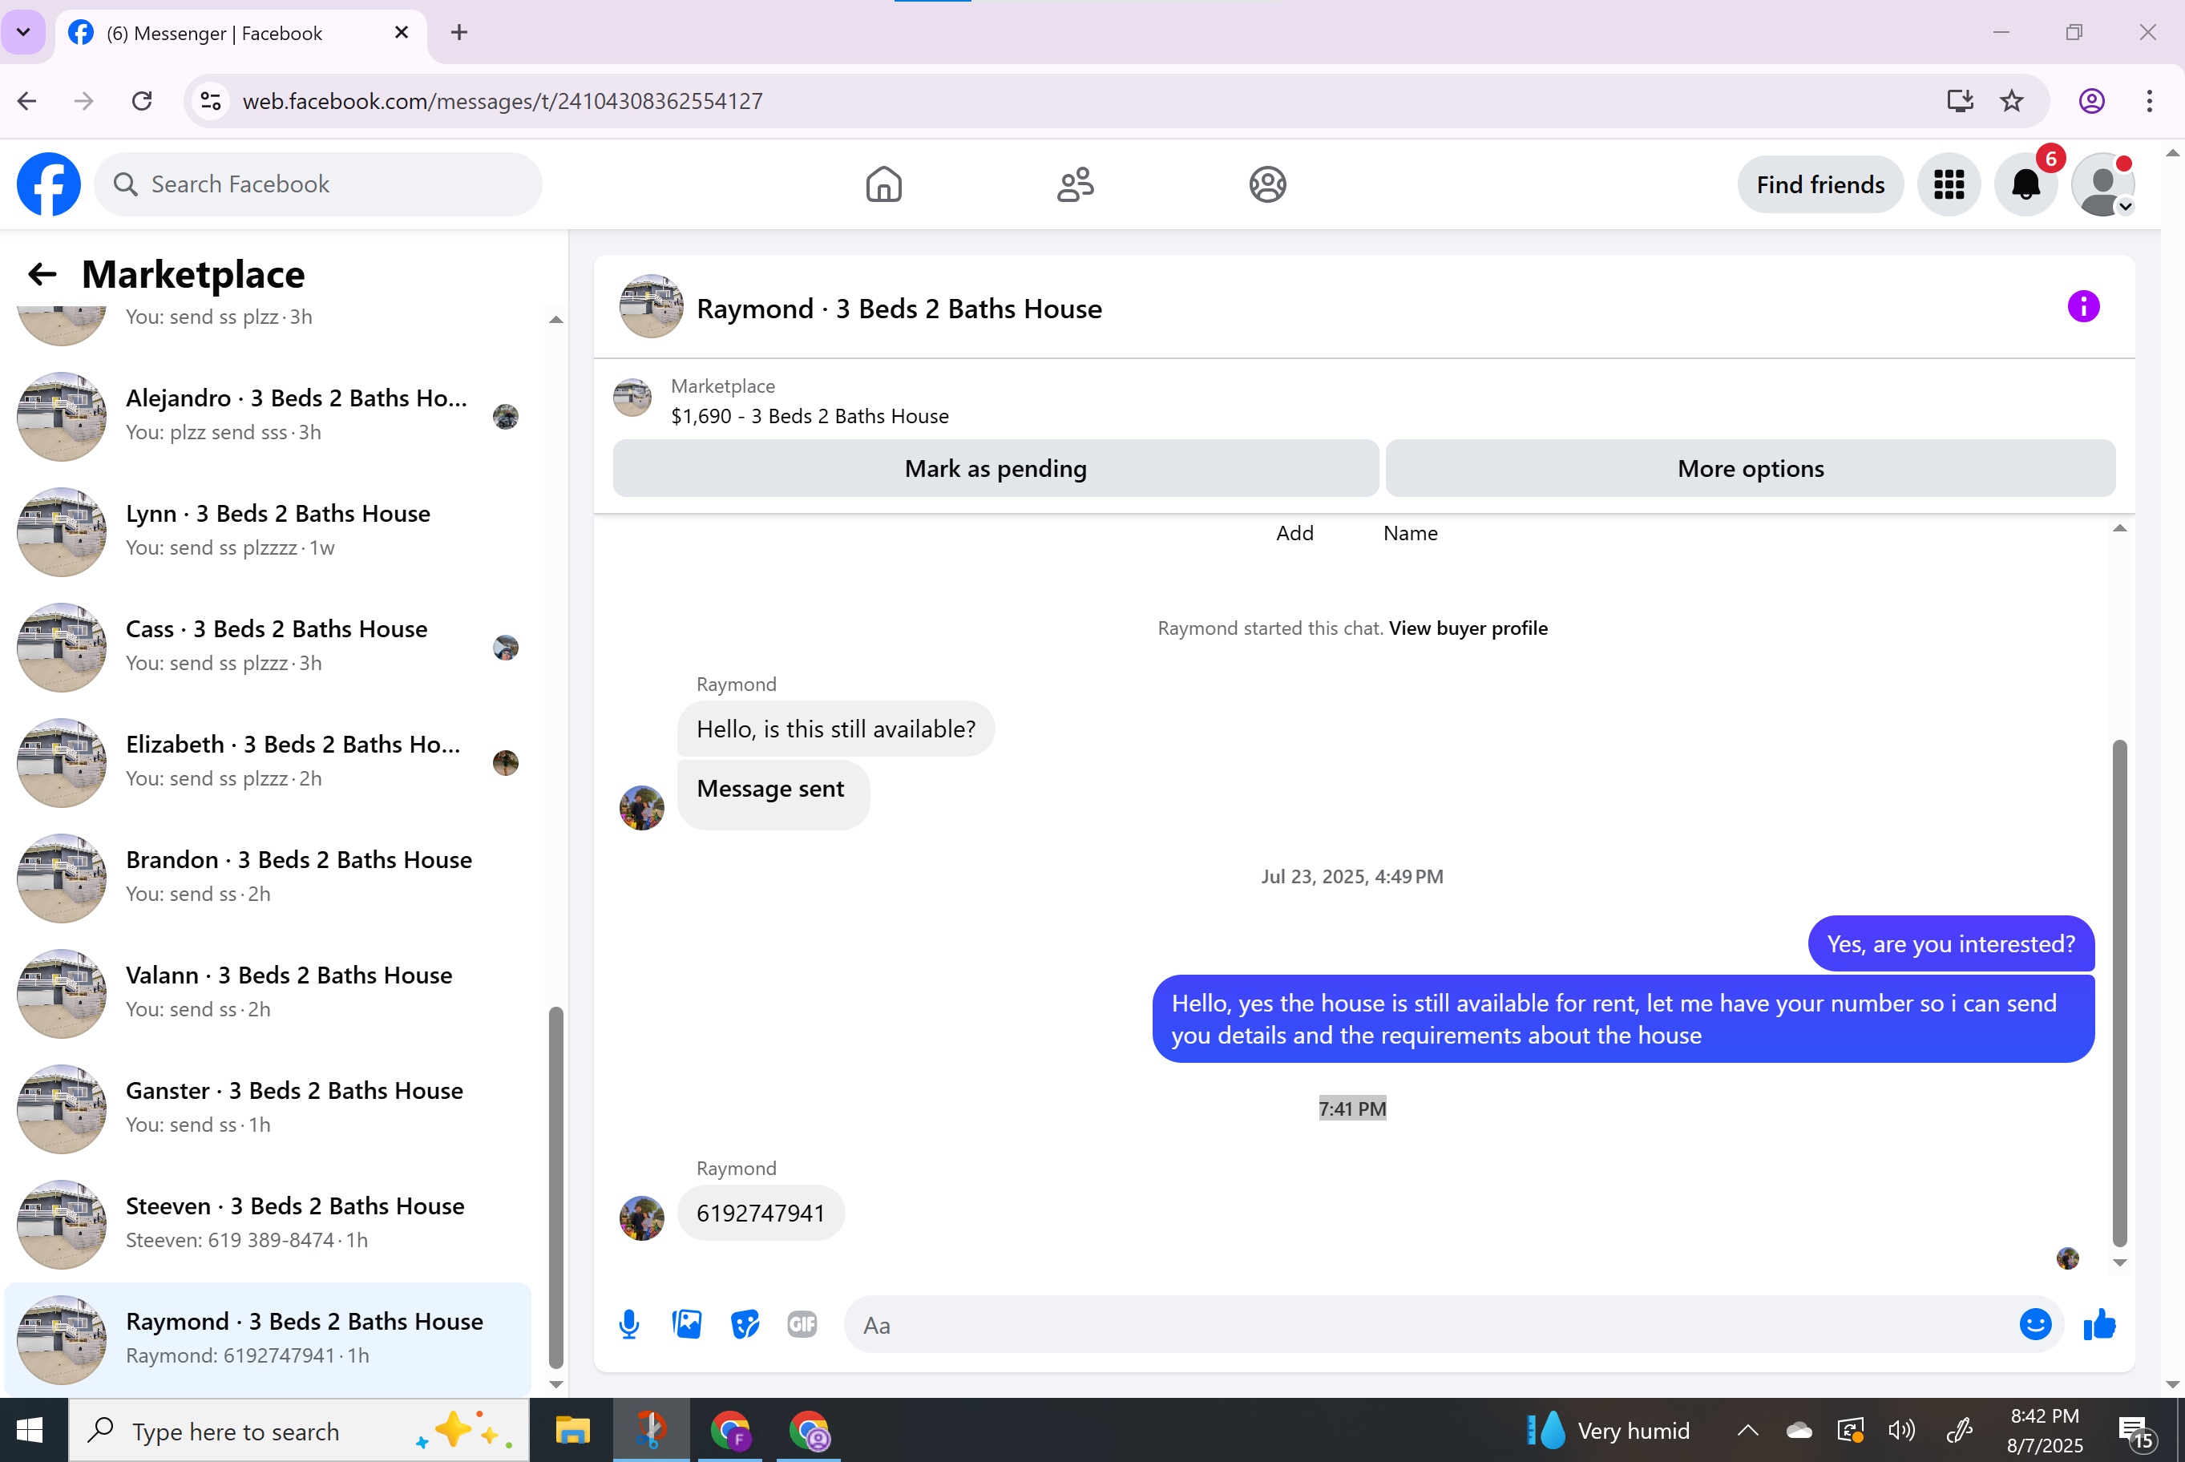Attach a photo using the image icon

(x=687, y=1324)
